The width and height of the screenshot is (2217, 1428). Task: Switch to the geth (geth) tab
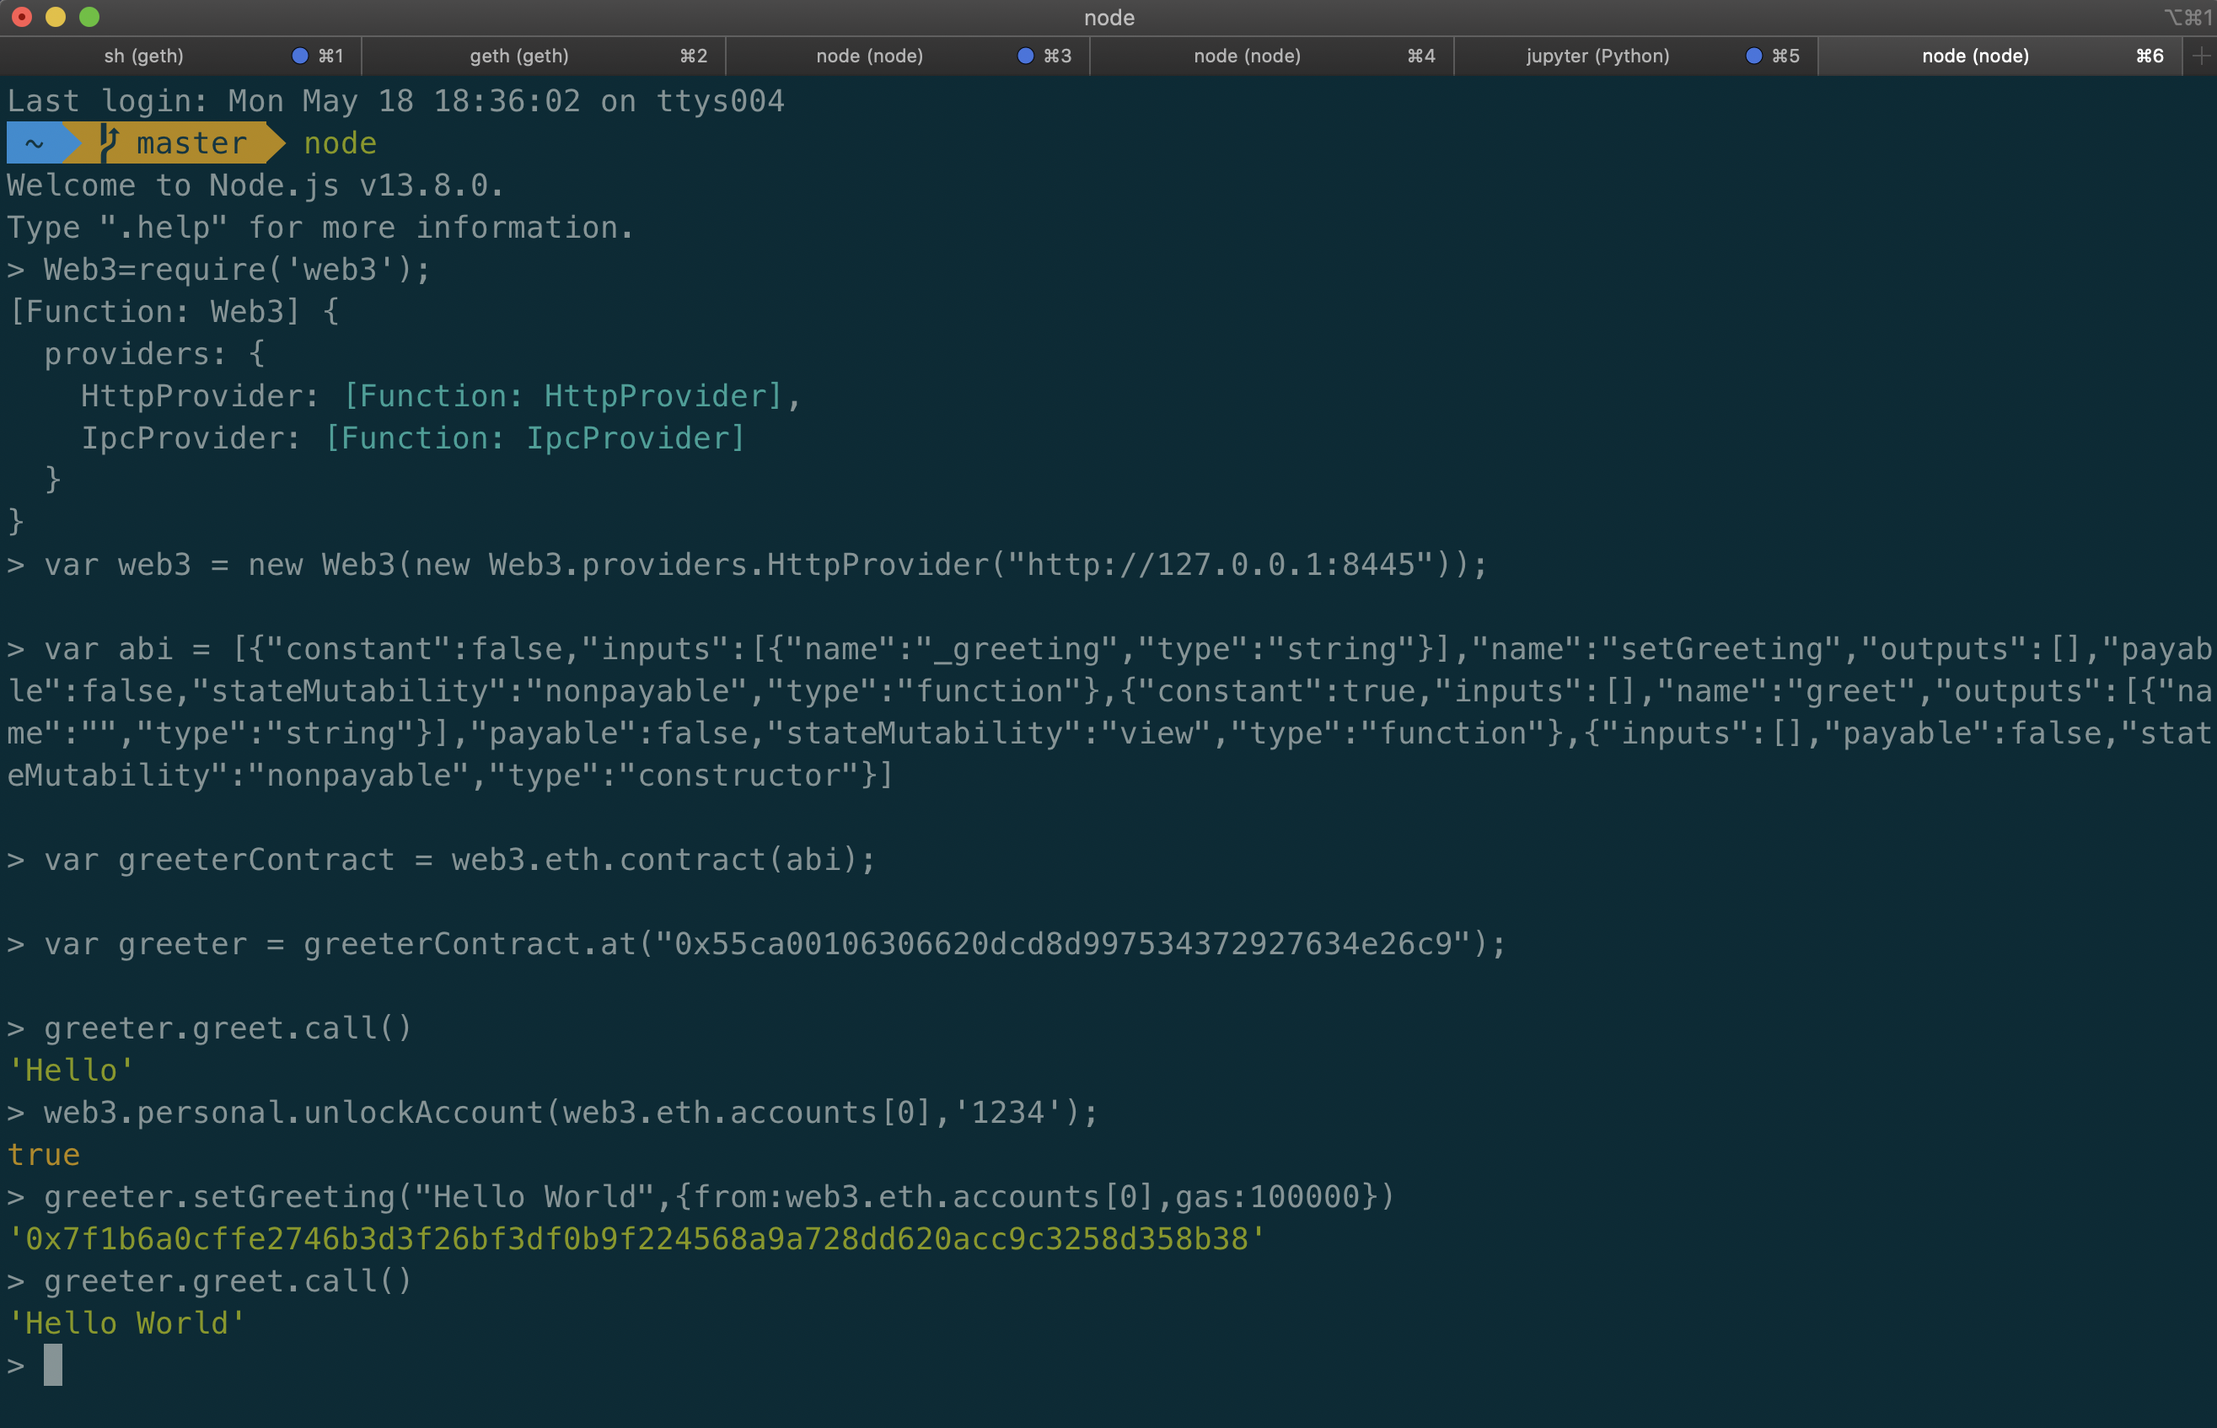coord(519,56)
